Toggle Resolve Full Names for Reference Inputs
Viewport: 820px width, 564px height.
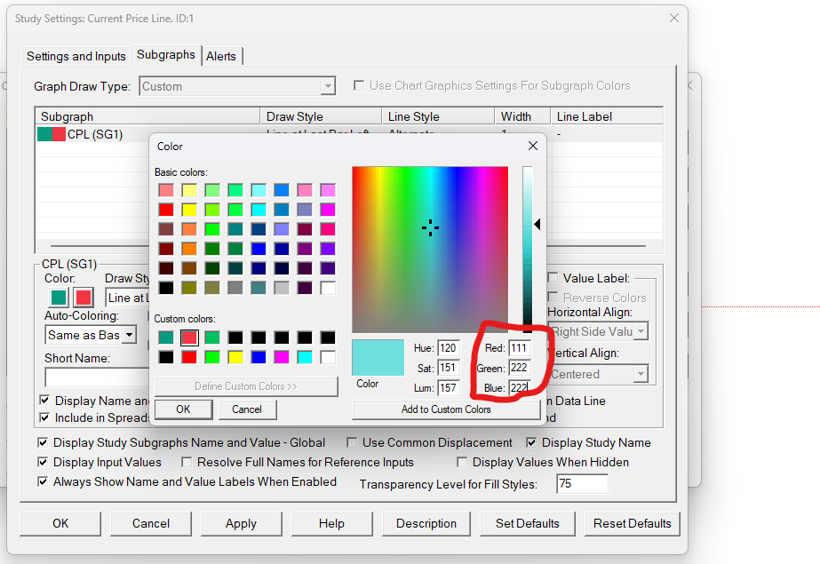click(187, 462)
